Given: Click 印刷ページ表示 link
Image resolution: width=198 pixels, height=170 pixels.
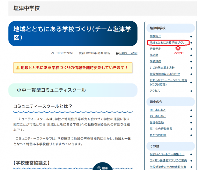Looking at the screenshot, I should coord(128,53).
